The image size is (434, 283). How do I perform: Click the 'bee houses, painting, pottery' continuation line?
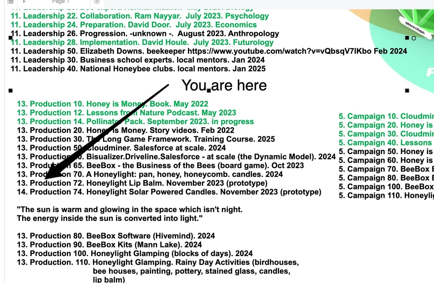[x=191, y=271]
